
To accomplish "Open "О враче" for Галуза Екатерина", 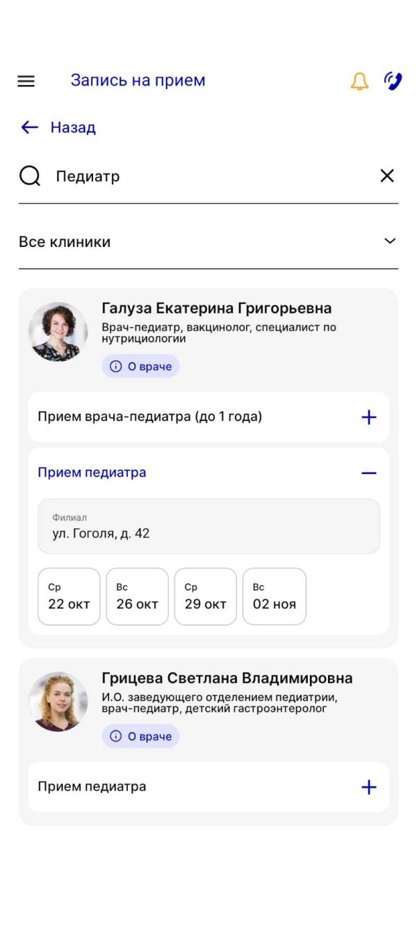I will click(140, 367).
